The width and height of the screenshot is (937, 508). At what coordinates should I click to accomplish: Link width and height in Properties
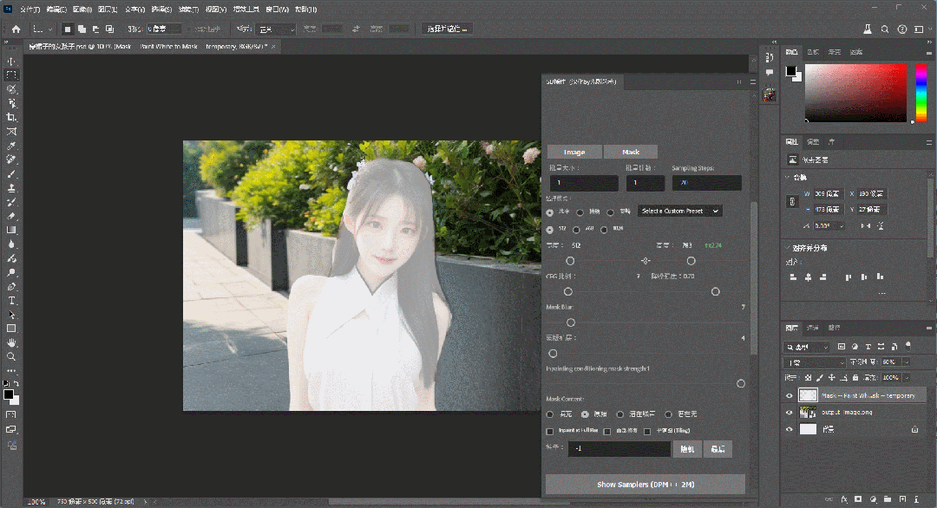tap(792, 202)
